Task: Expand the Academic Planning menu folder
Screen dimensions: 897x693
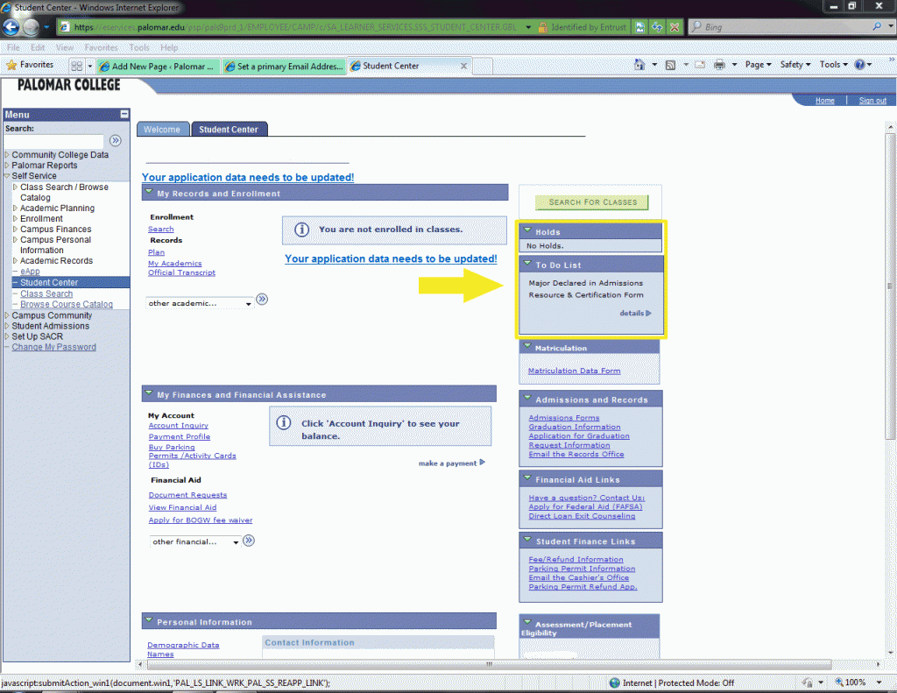Action: point(15,209)
